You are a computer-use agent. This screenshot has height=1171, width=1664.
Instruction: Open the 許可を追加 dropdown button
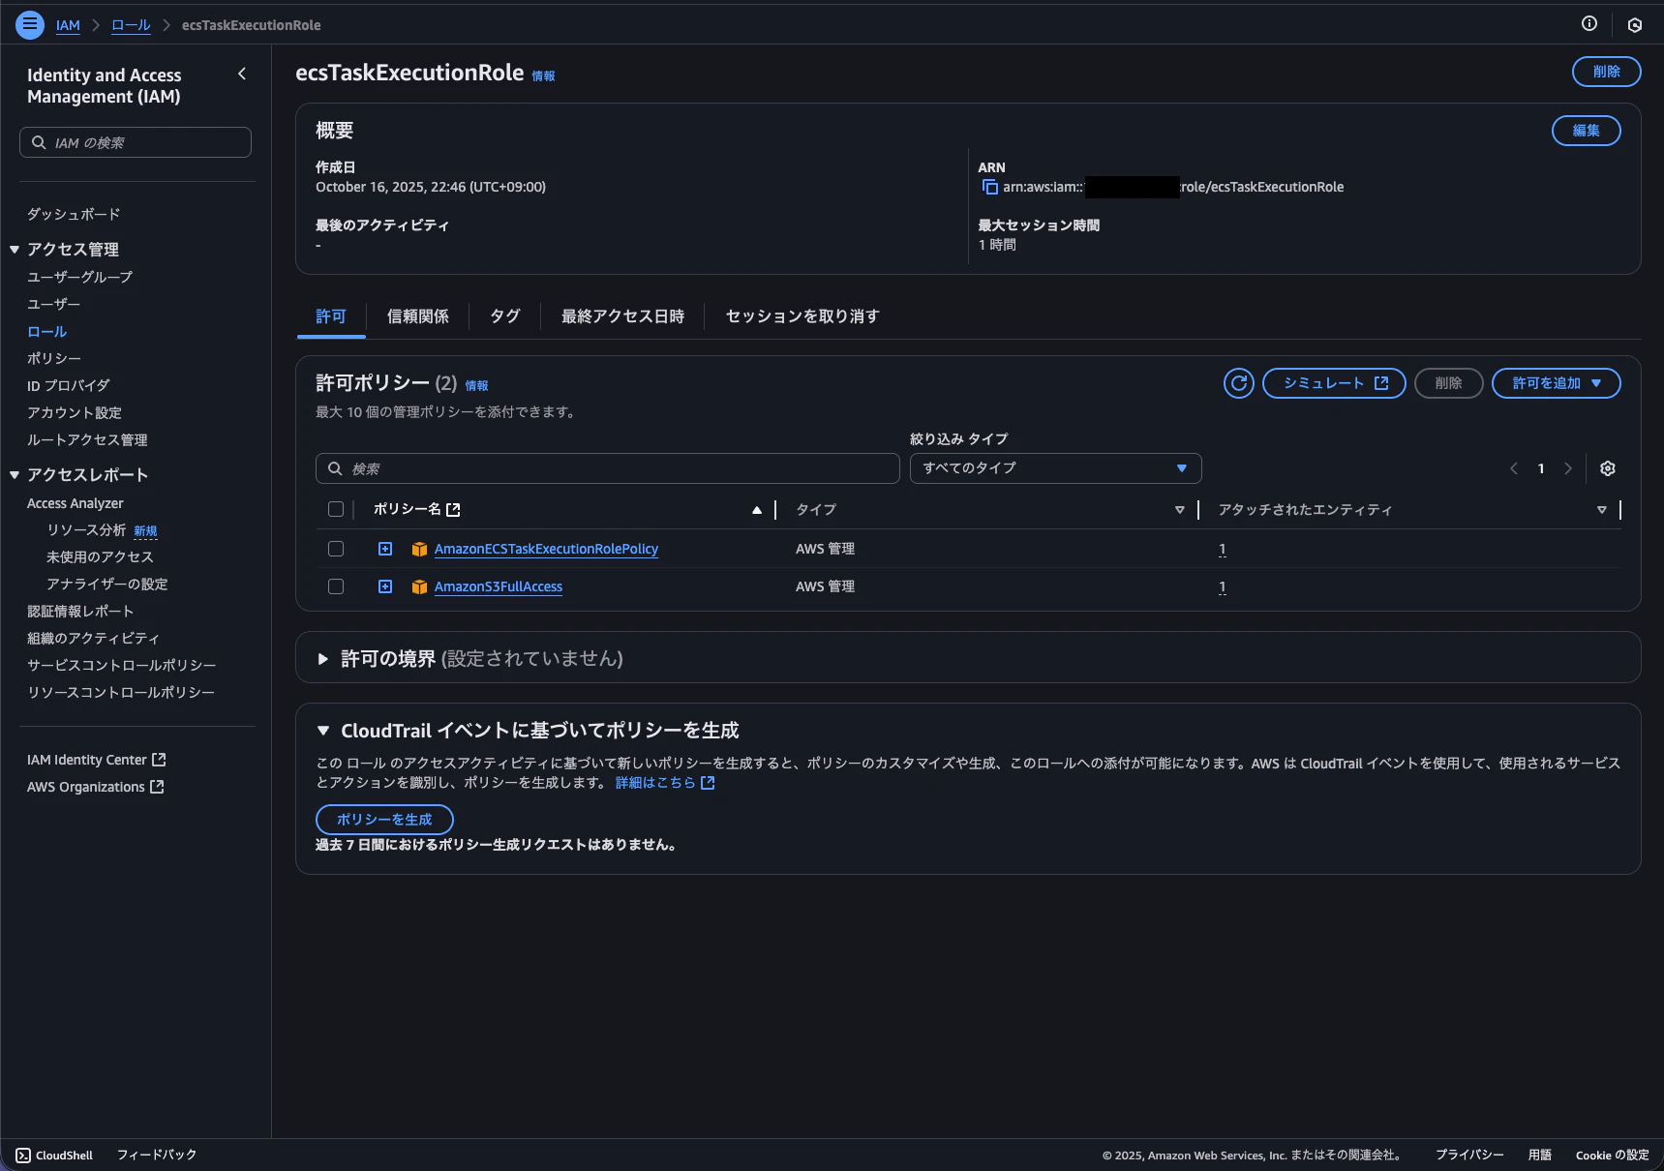click(x=1556, y=383)
